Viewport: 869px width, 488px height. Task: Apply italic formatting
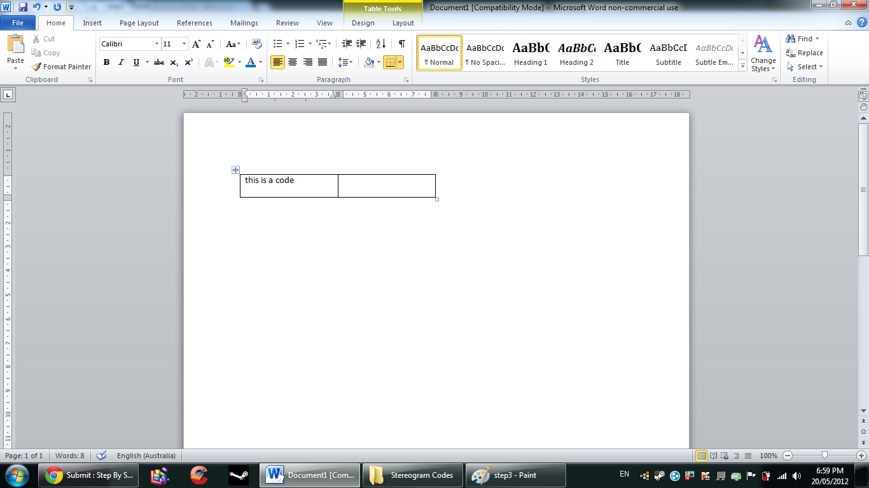120,63
